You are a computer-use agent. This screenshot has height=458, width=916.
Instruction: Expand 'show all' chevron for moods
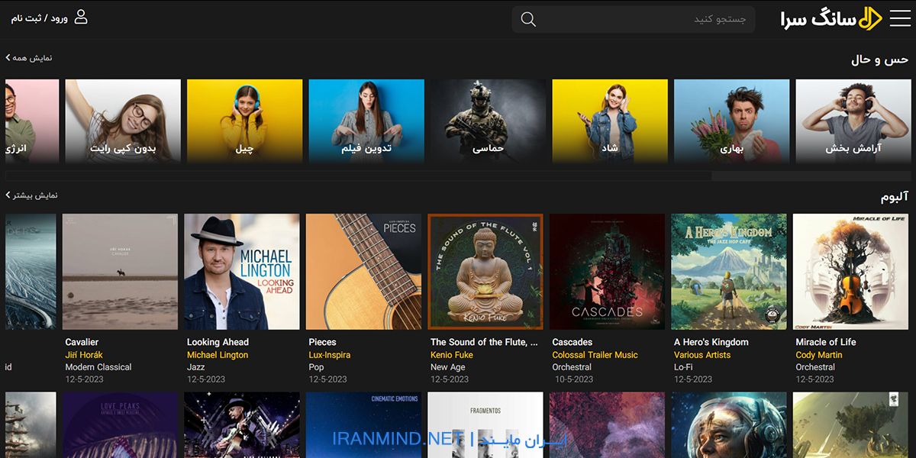tap(8, 58)
